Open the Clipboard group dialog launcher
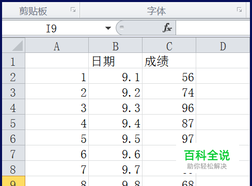The width and height of the screenshot is (252, 186). coord(73,10)
